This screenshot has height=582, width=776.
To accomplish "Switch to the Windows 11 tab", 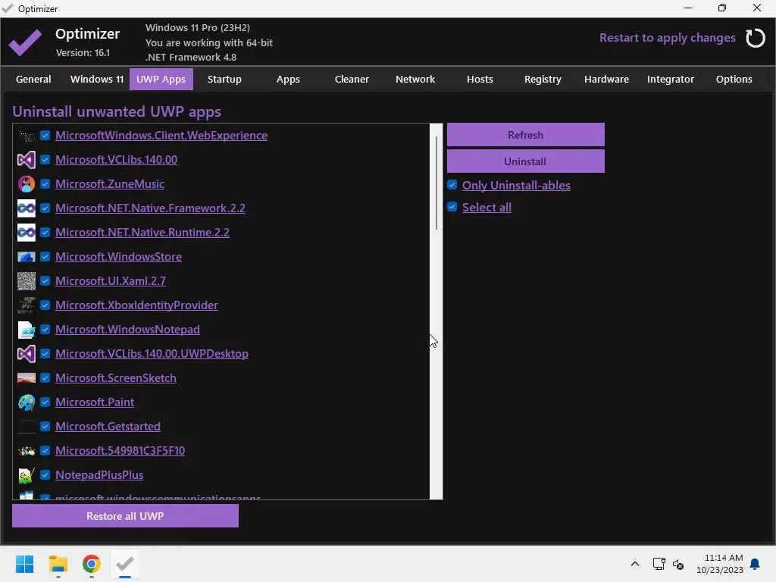I will pyautogui.click(x=97, y=79).
